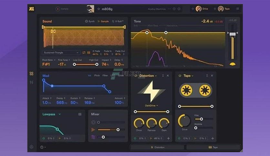The height and width of the screenshot is (156, 270).
Task: Click the left Tone crossover handle
Action: [147, 33]
